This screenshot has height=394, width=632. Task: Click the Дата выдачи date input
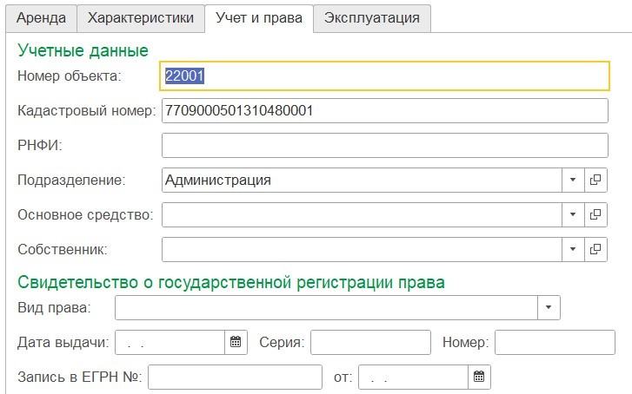[170, 342]
